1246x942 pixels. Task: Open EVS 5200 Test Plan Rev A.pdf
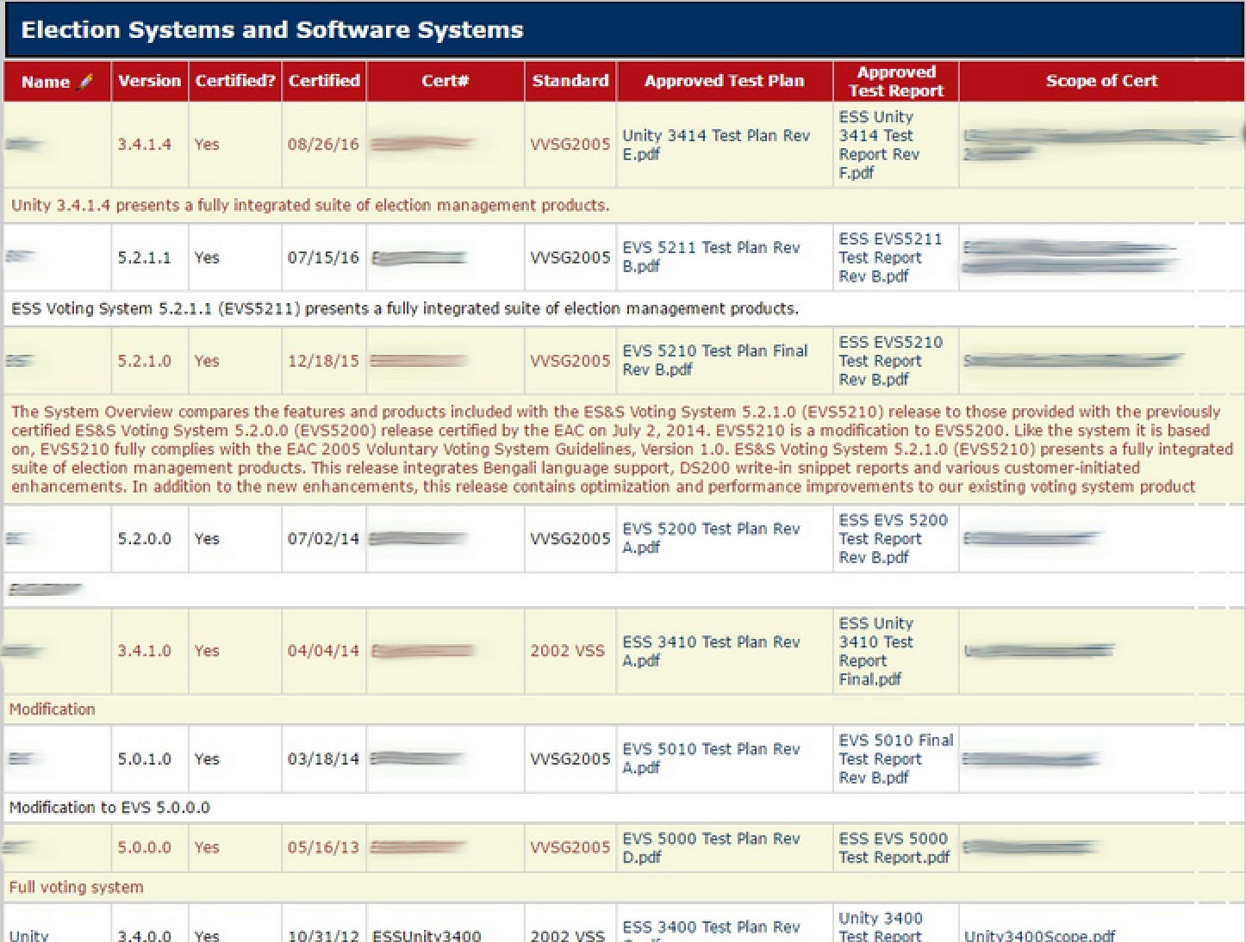point(711,538)
